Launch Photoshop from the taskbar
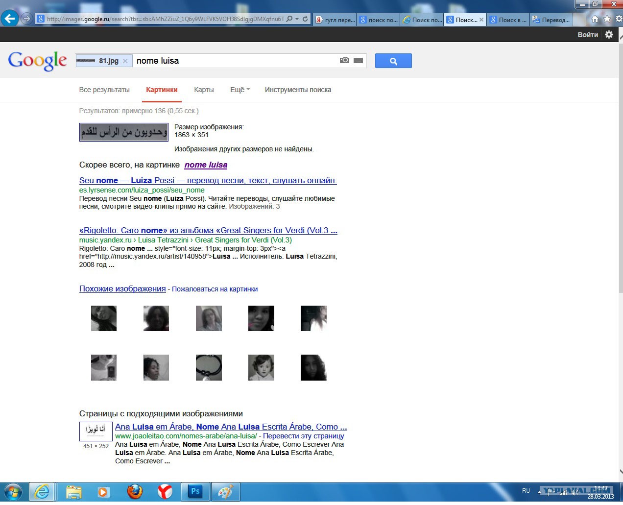The width and height of the screenshot is (623, 505). pos(195,491)
